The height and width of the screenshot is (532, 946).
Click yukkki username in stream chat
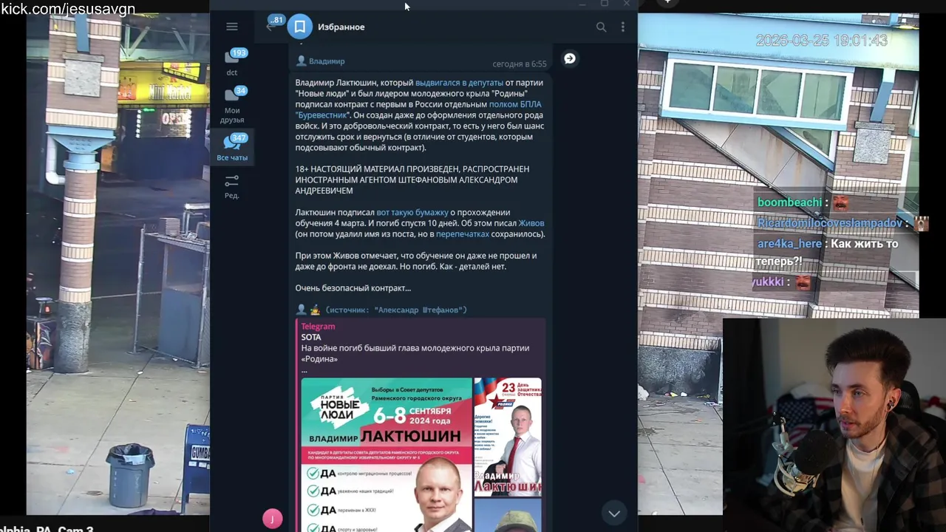(x=769, y=282)
